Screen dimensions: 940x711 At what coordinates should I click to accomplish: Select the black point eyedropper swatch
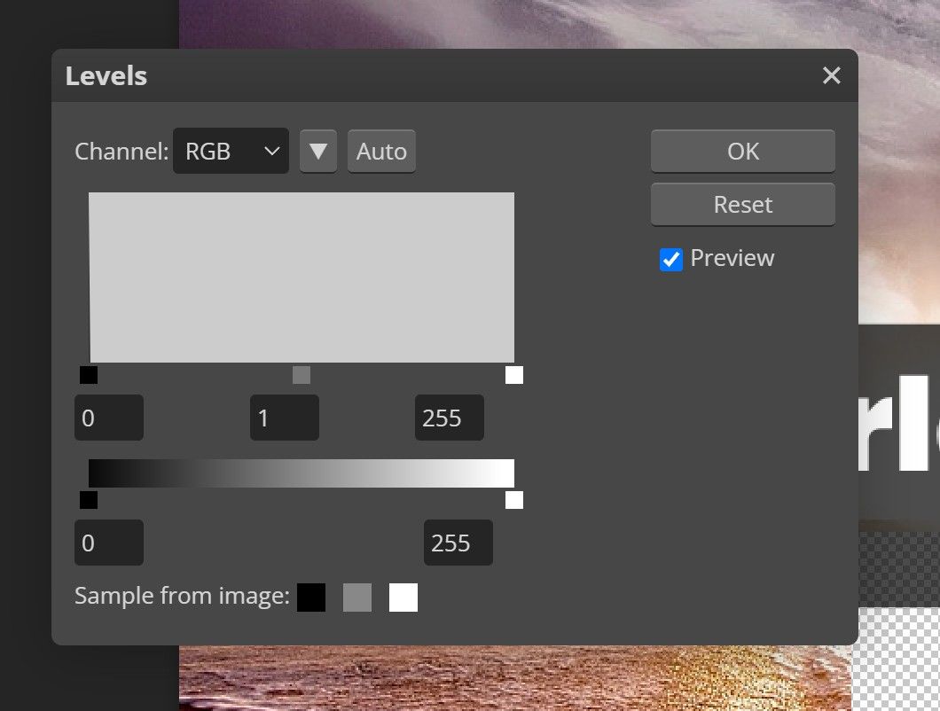[311, 597]
